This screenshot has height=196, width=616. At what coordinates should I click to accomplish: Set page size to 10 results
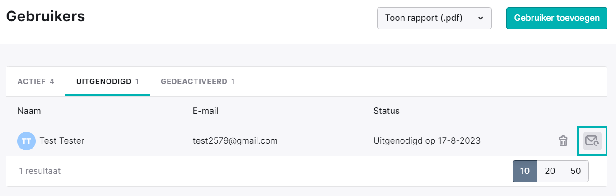(x=525, y=171)
